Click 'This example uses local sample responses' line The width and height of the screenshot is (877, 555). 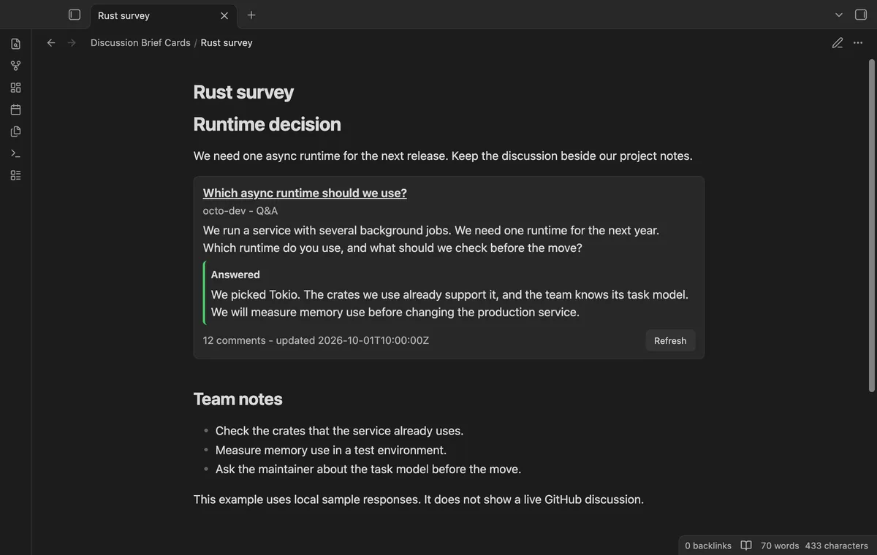(x=419, y=499)
